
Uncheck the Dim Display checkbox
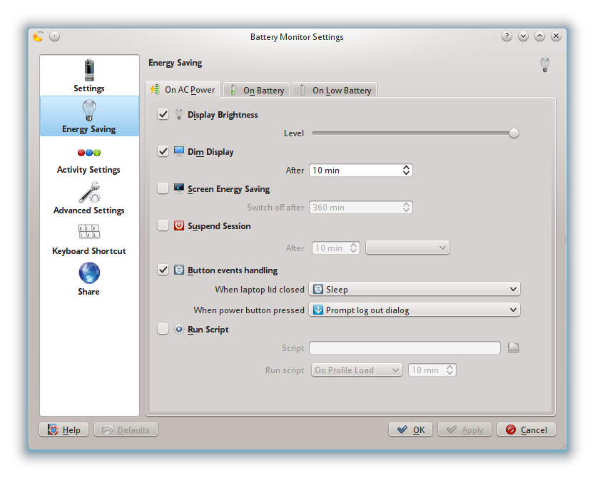tap(163, 151)
